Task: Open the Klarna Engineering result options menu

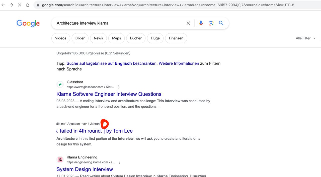Action: 119,162
